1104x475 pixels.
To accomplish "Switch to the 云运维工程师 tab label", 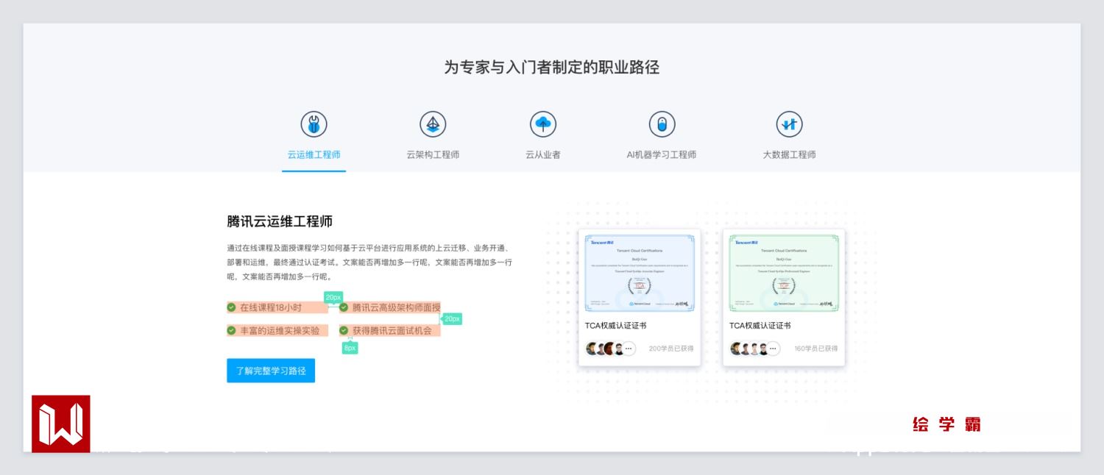I will pyautogui.click(x=314, y=155).
